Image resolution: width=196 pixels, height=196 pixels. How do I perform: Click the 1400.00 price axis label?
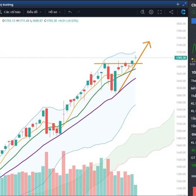coord(181,167)
